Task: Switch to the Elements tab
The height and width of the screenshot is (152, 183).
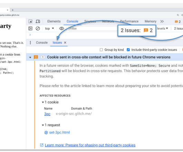Action: click(54, 21)
